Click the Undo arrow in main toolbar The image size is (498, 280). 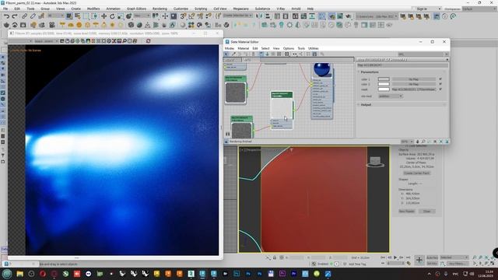(x=6, y=16)
